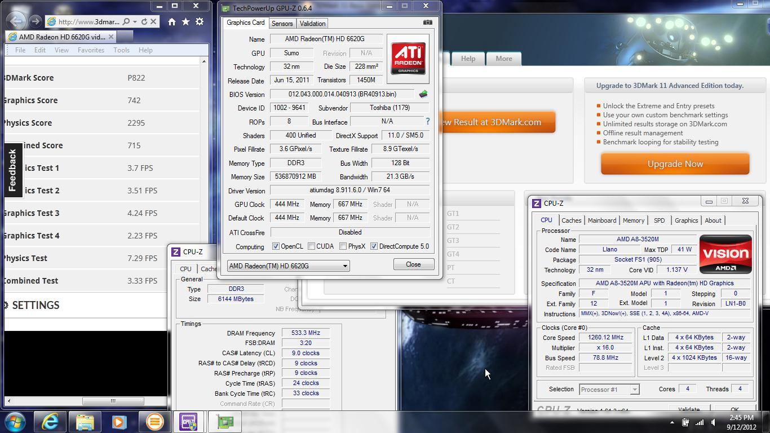Open the SPD tab in CPU-Z

659,220
